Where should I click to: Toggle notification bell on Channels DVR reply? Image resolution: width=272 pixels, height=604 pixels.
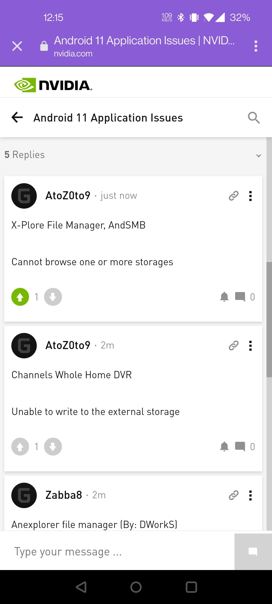224,447
